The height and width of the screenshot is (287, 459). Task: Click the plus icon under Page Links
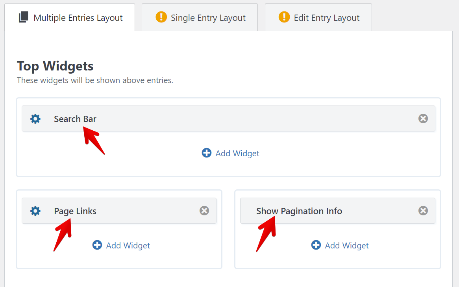[x=97, y=245]
